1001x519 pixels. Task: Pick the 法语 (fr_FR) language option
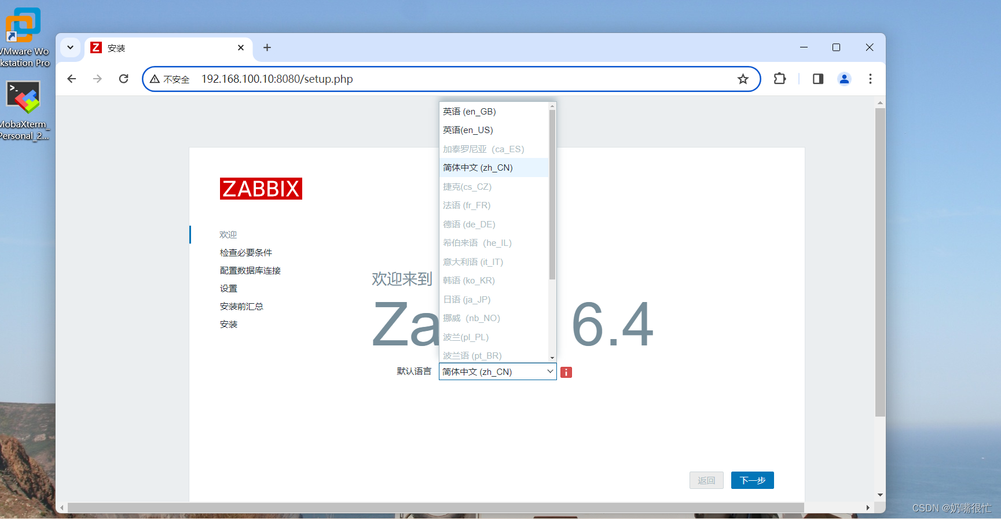click(x=494, y=205)
